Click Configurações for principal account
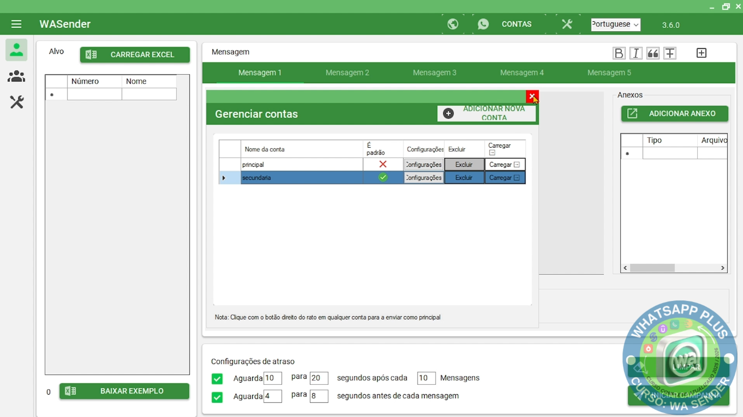Image resolution: width=743 pixels, height=417 pixels. 424,165
